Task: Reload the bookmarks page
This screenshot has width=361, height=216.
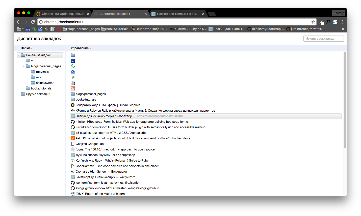Action: click(33, 22)
